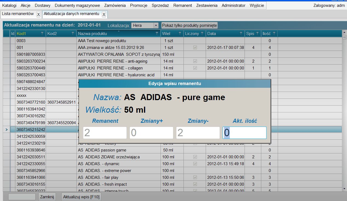347x201 pixels.
Task: Select the Kod2 cell 3607345520094
Action: (61, 123)
